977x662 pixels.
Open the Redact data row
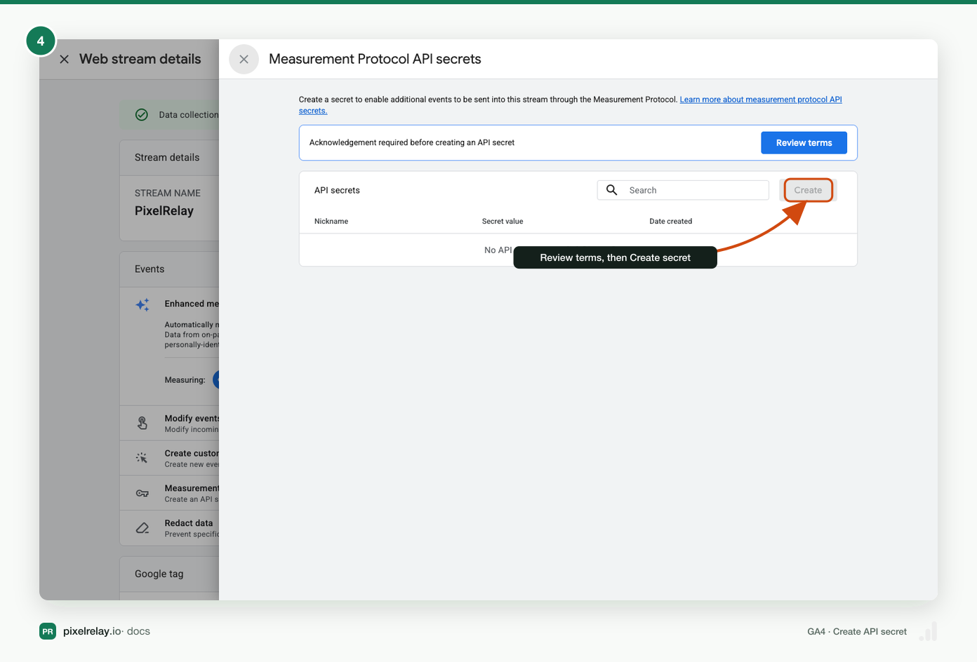[170, 528]
